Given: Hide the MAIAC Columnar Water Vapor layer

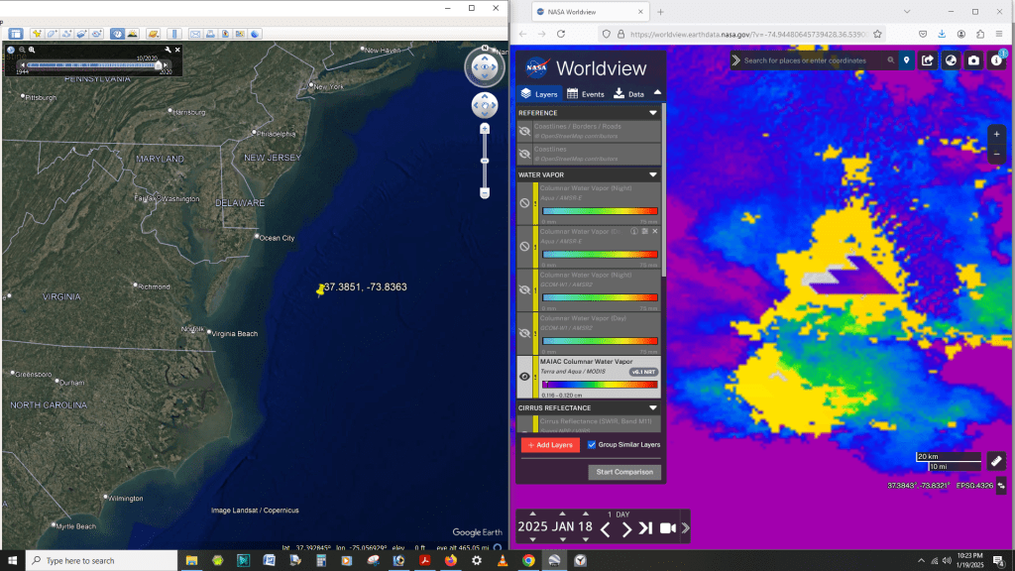Looking at the screenshot, I should [525, 376].
